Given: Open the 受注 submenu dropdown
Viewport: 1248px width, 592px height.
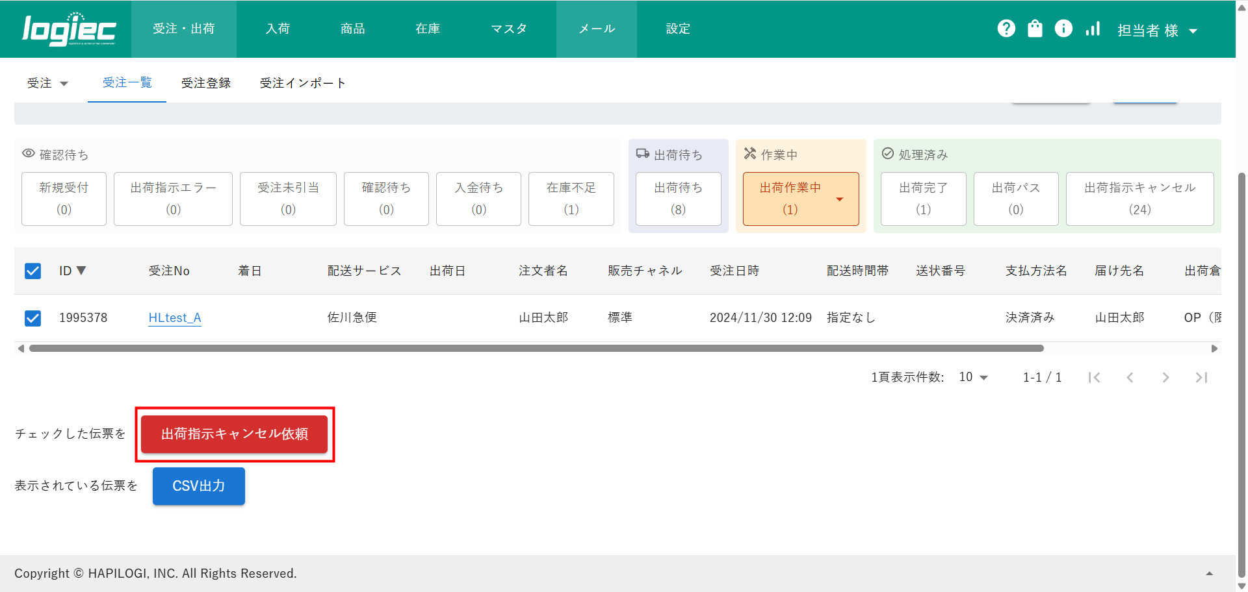Looking at the screenshot, I should click(x=47, y=83).
